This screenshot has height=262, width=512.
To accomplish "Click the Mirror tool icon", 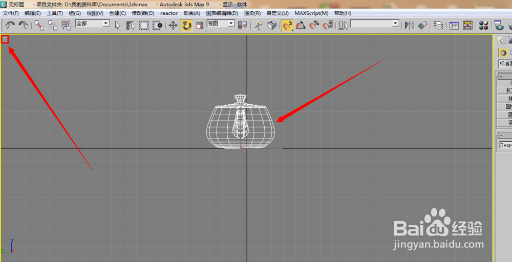I will click(409, 25).
